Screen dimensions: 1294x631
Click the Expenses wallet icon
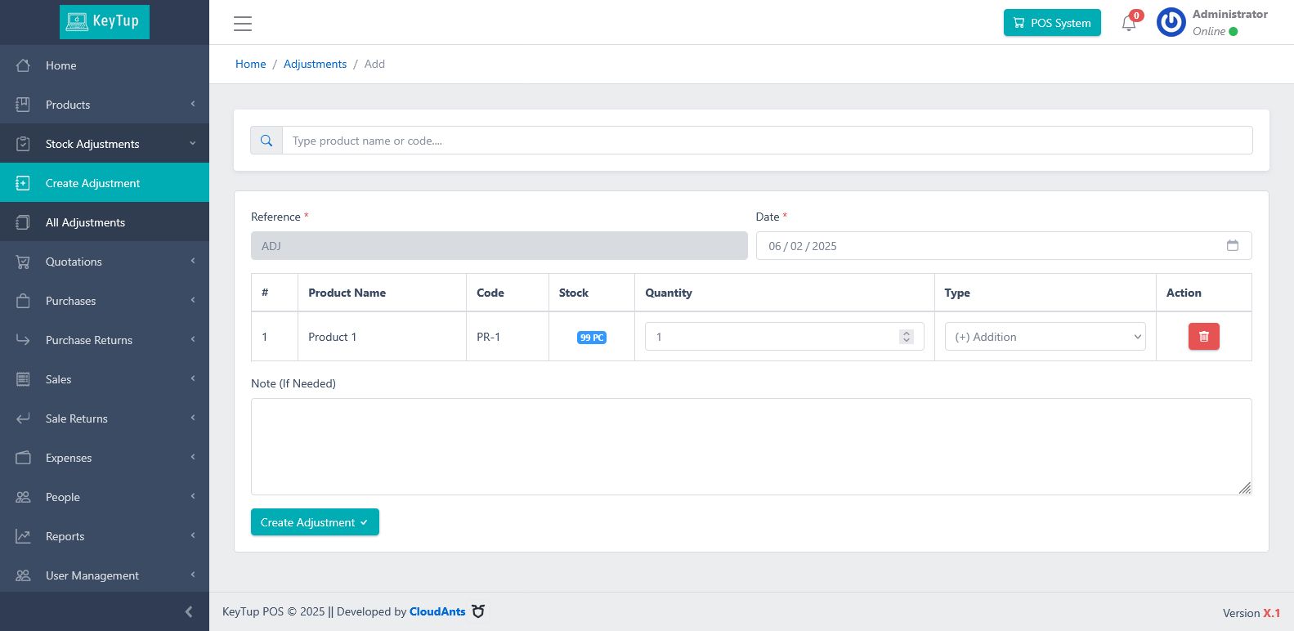point(23,458)
